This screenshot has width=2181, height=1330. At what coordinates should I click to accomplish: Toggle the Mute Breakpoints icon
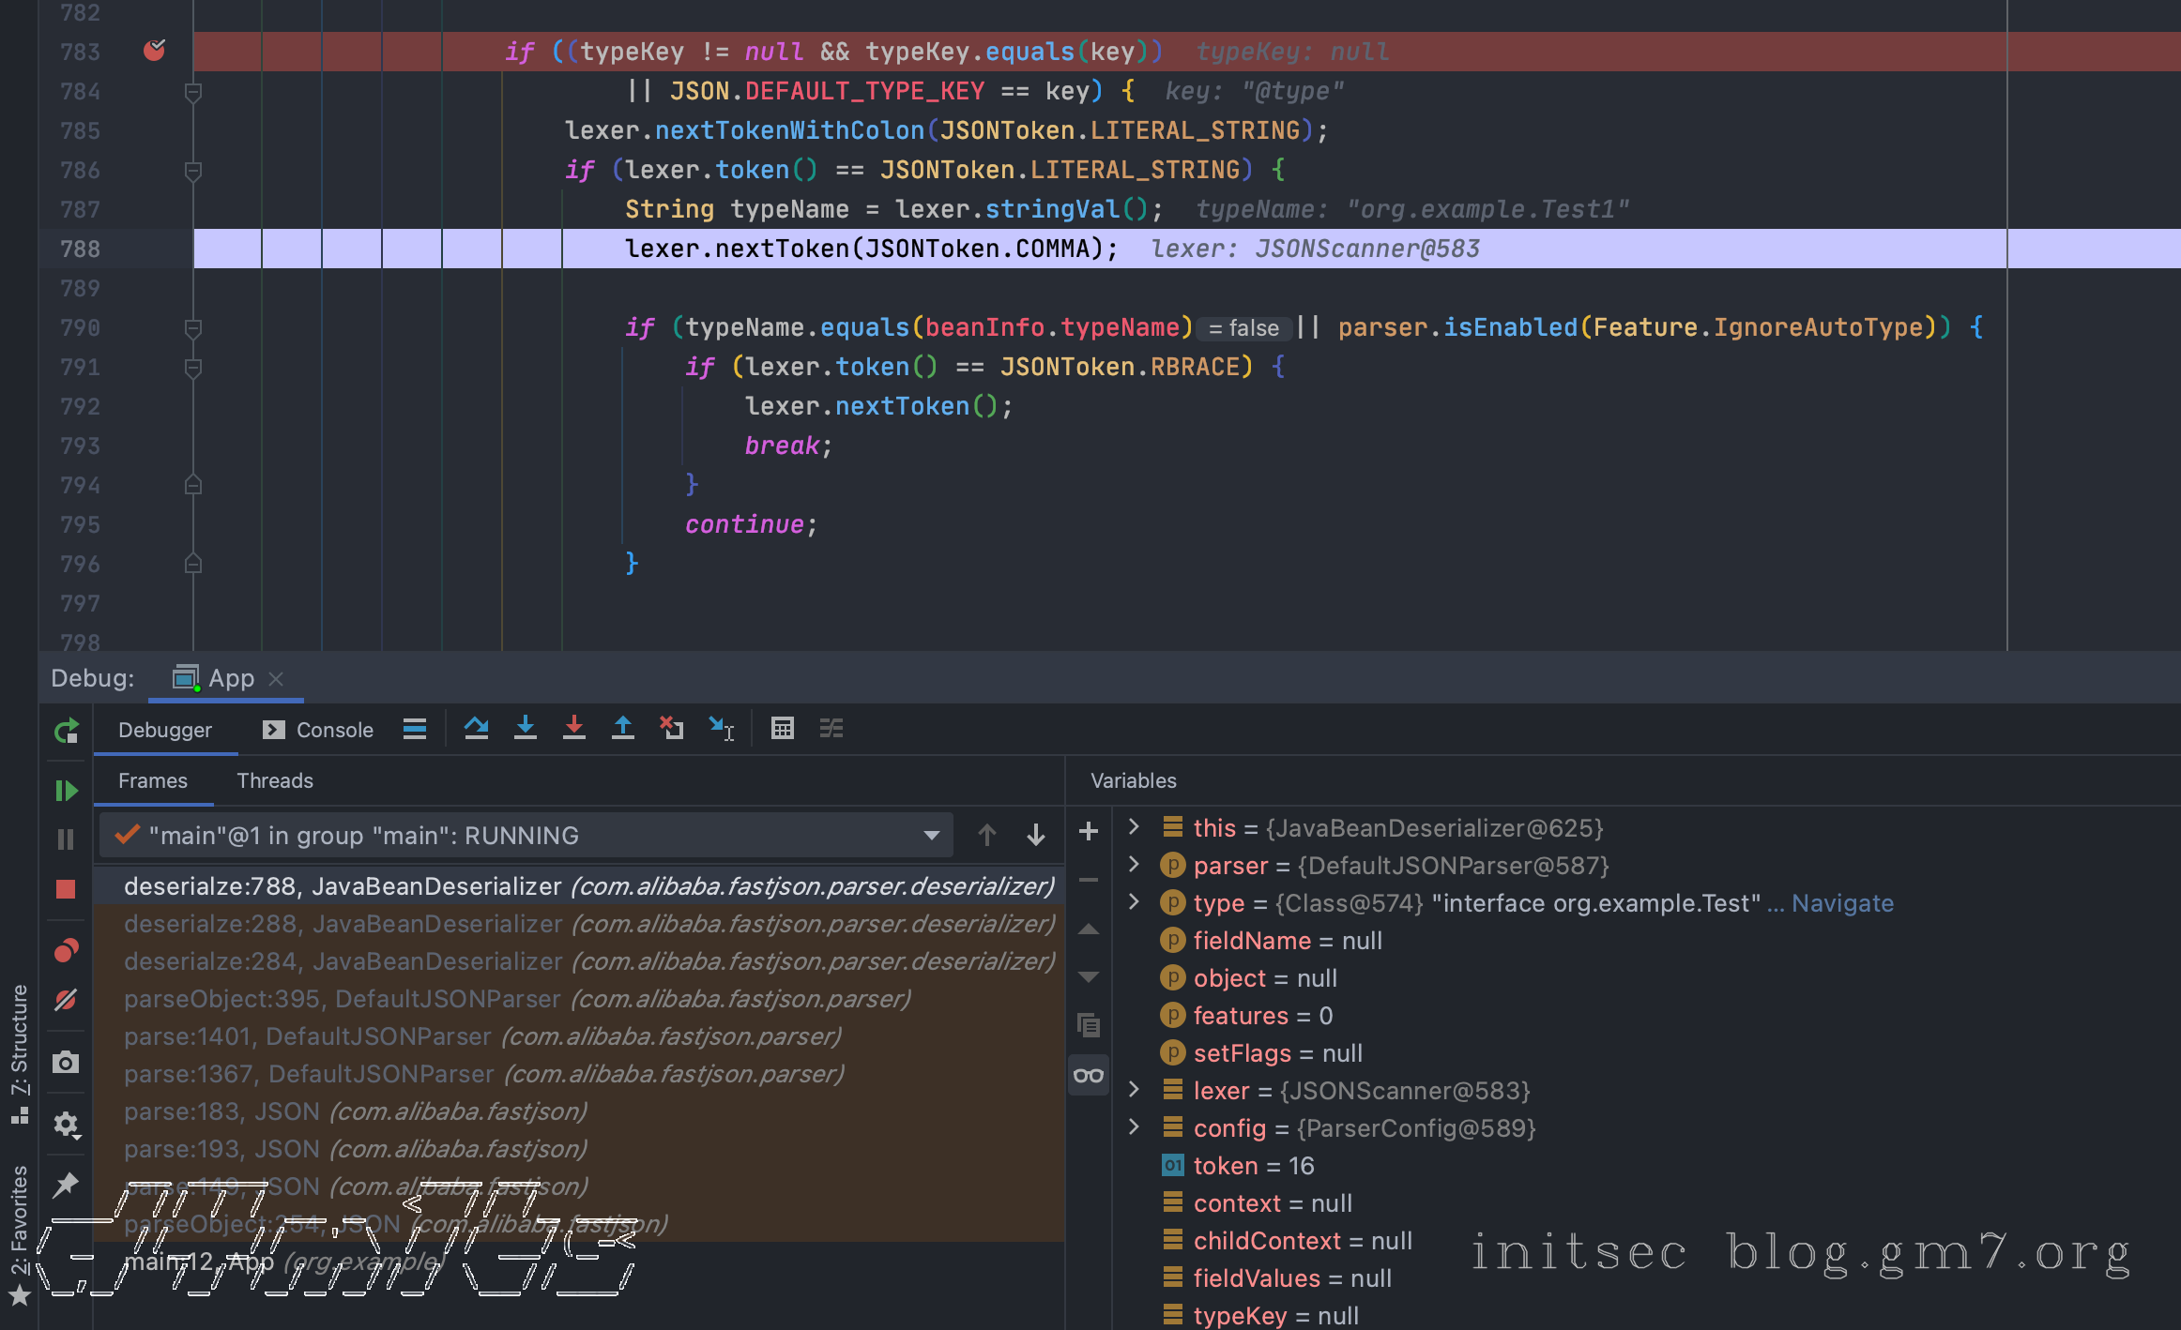click(x=66, y=1000)
